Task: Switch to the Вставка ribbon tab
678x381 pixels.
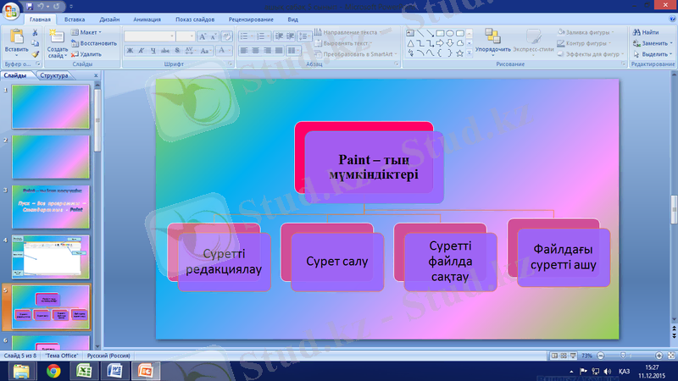Action: pyautogui.click(x=74, y=18)
